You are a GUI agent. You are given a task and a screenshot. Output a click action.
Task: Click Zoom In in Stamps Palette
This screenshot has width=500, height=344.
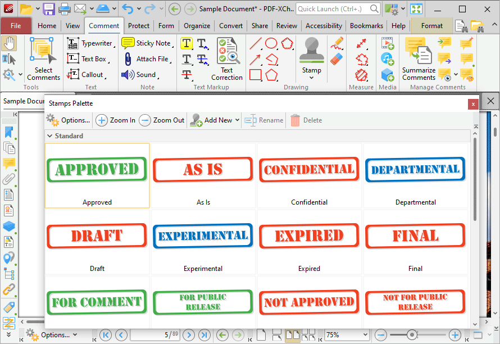point(116,120)
